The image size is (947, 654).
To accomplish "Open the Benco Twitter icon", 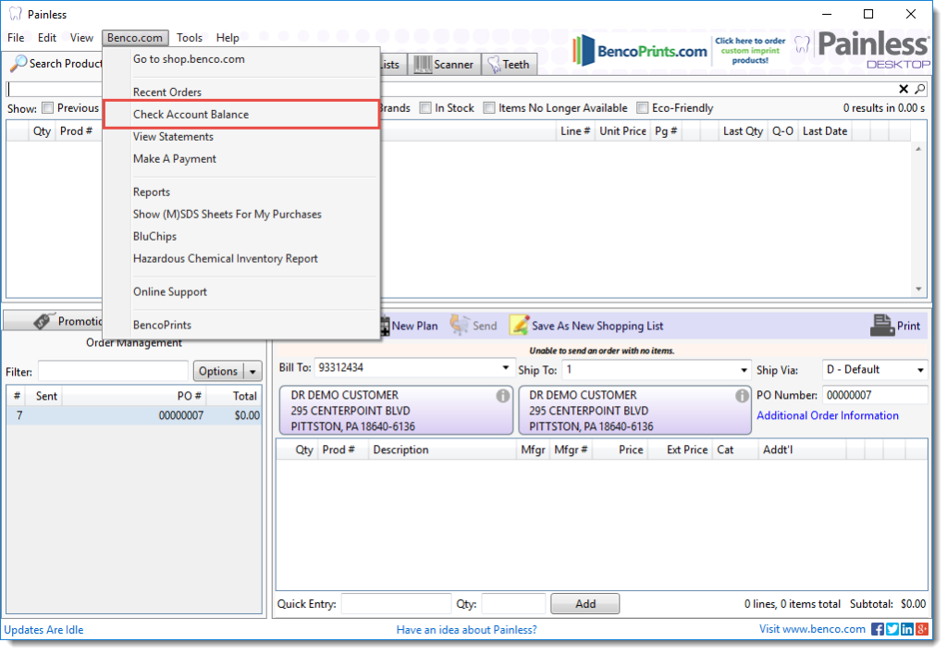I will [x=892, y=629].
